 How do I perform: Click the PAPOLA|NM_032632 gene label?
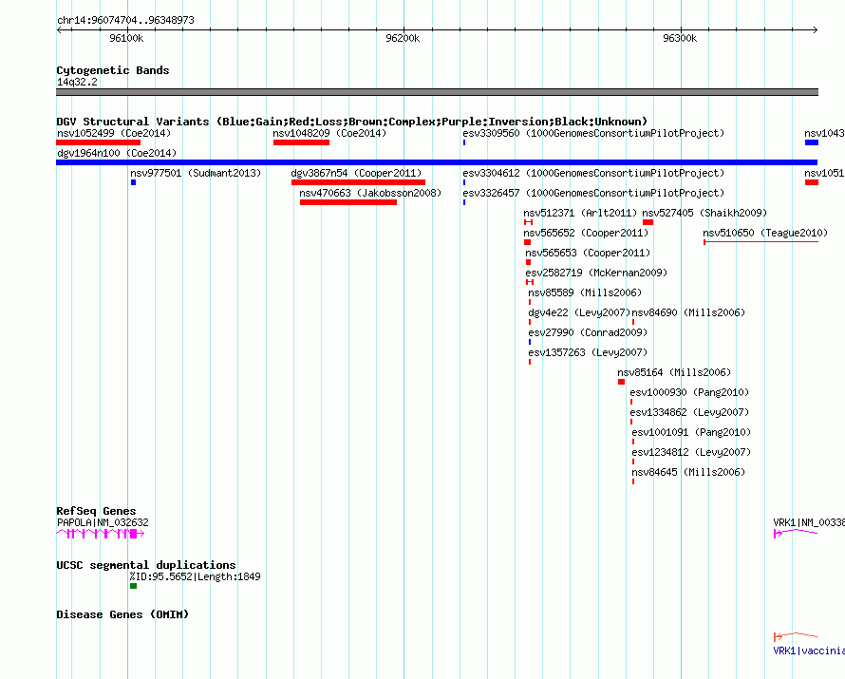[x=103, y=522]
